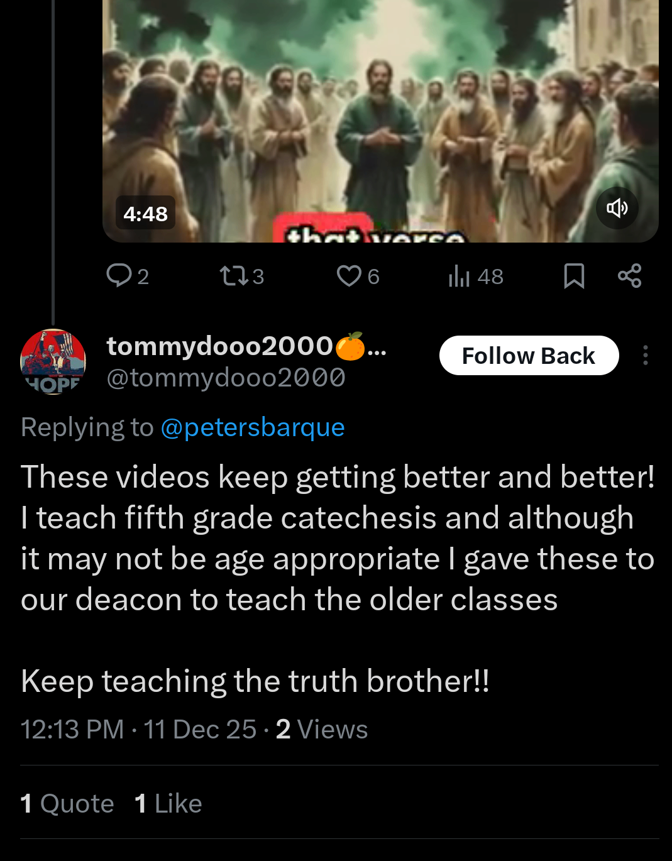Open view analytics bar chart icon
This screenshot has width=672, height=861.
(x=460, y=276)
